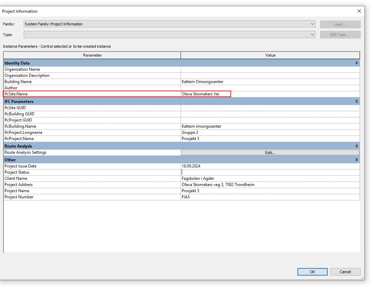The width and height of the screenshot is (373, 290).
Task: Edit the Project Address value
Action: coord(270,185)
